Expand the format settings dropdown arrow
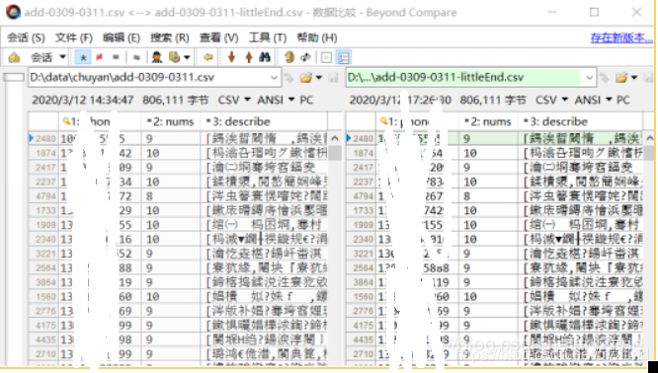Screen dimensions: 658x373 click(x=187, y=57)
